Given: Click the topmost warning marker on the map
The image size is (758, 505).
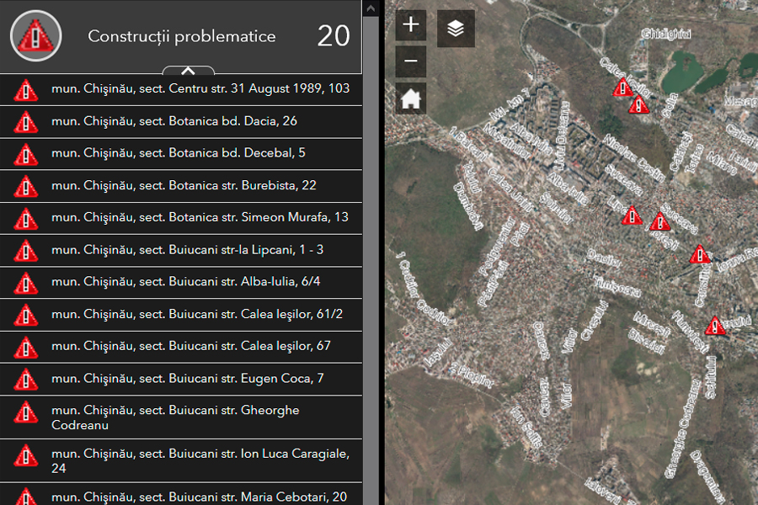Looking at the screenshot, I should tap(623, 87).
